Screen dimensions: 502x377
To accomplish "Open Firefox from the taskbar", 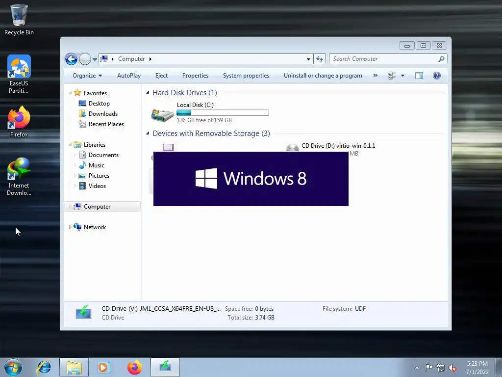I will tap(134, 367).
